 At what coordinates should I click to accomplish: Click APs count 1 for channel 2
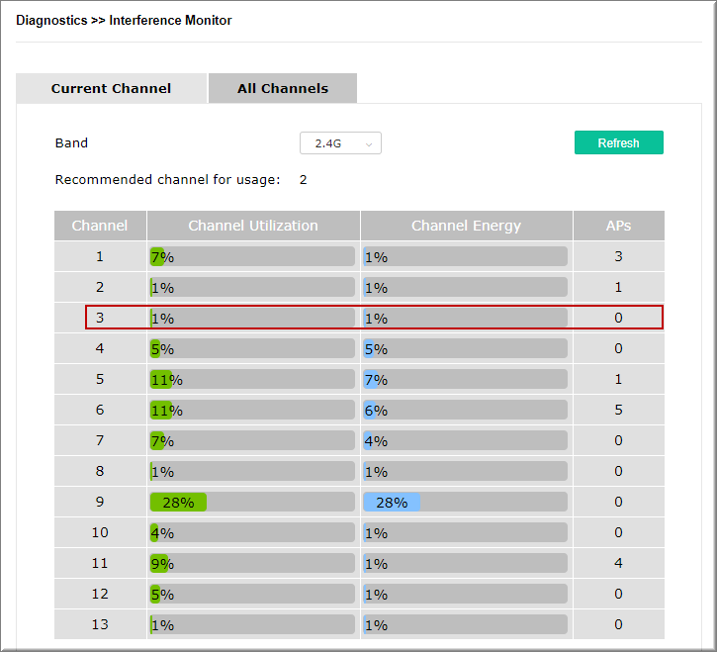(619, 287)
